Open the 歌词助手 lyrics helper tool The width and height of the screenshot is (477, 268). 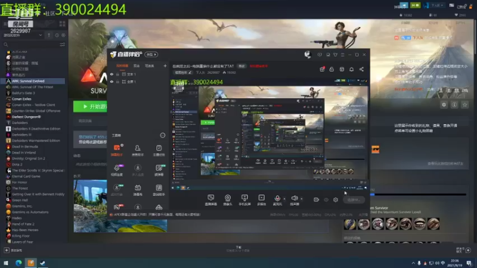click(159, 190)
